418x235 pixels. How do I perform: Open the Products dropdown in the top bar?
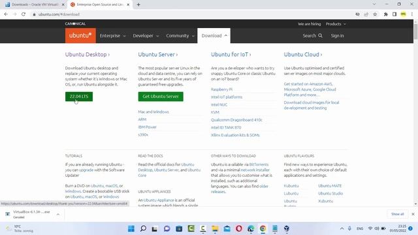336,23
